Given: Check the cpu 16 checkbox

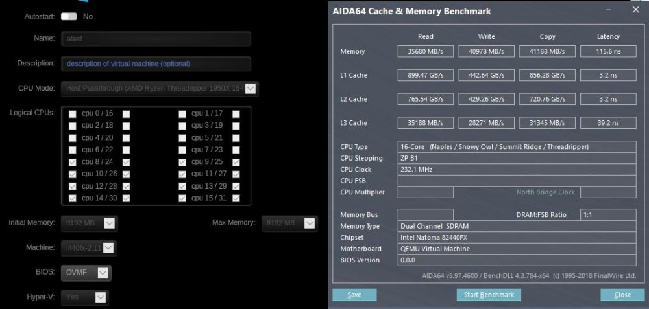Looking at the screenshot, I should coord(127,114).
